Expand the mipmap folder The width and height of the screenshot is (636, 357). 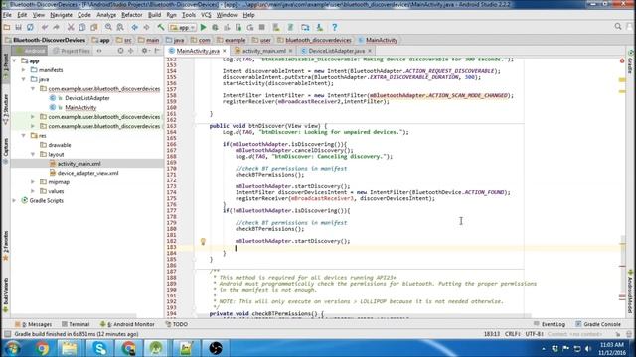tap(33, 182)
